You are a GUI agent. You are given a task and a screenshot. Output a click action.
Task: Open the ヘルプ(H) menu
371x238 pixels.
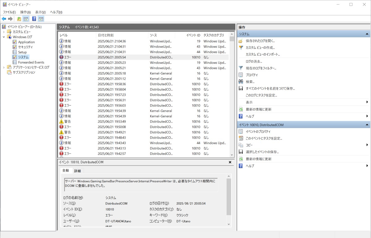pyautogui.click(x=56, y=12)
